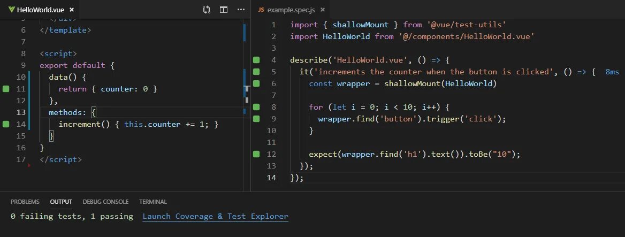Click the toBe("10") assertion
The height and width of the screenshot is (237, 625).
point(493,154)
